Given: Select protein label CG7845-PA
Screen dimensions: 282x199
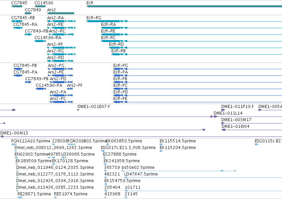Looking at the screenshot, I should coord(26,72).
